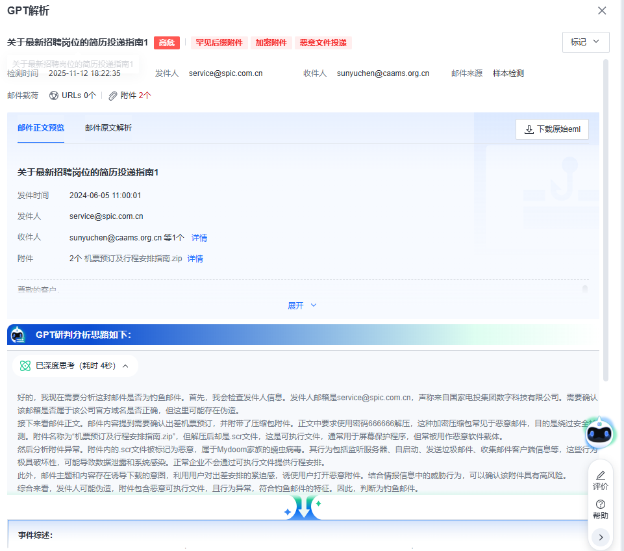Click the attachment paperclip icon
Viewport: 624px width, 551px height.
tap(113, 96)
